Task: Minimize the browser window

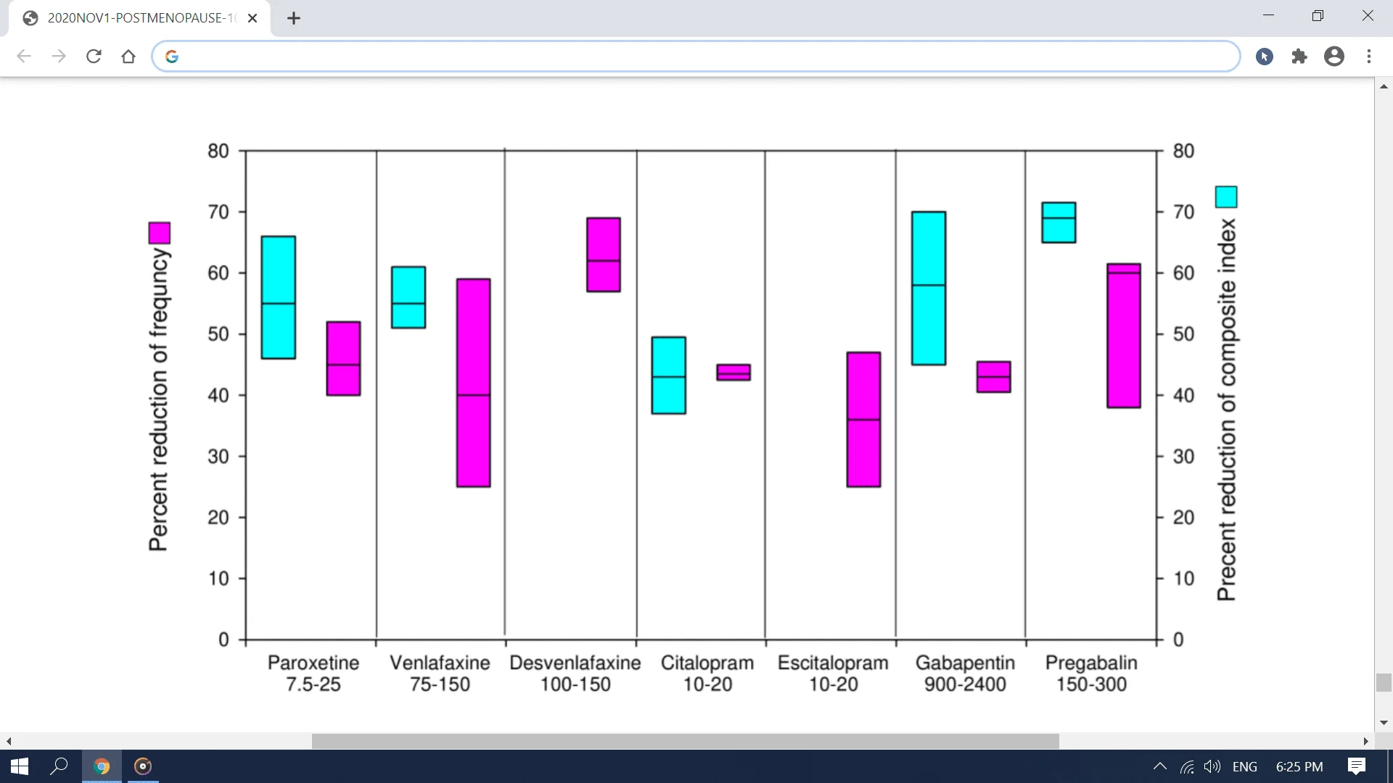Action: click(1268, 15)
